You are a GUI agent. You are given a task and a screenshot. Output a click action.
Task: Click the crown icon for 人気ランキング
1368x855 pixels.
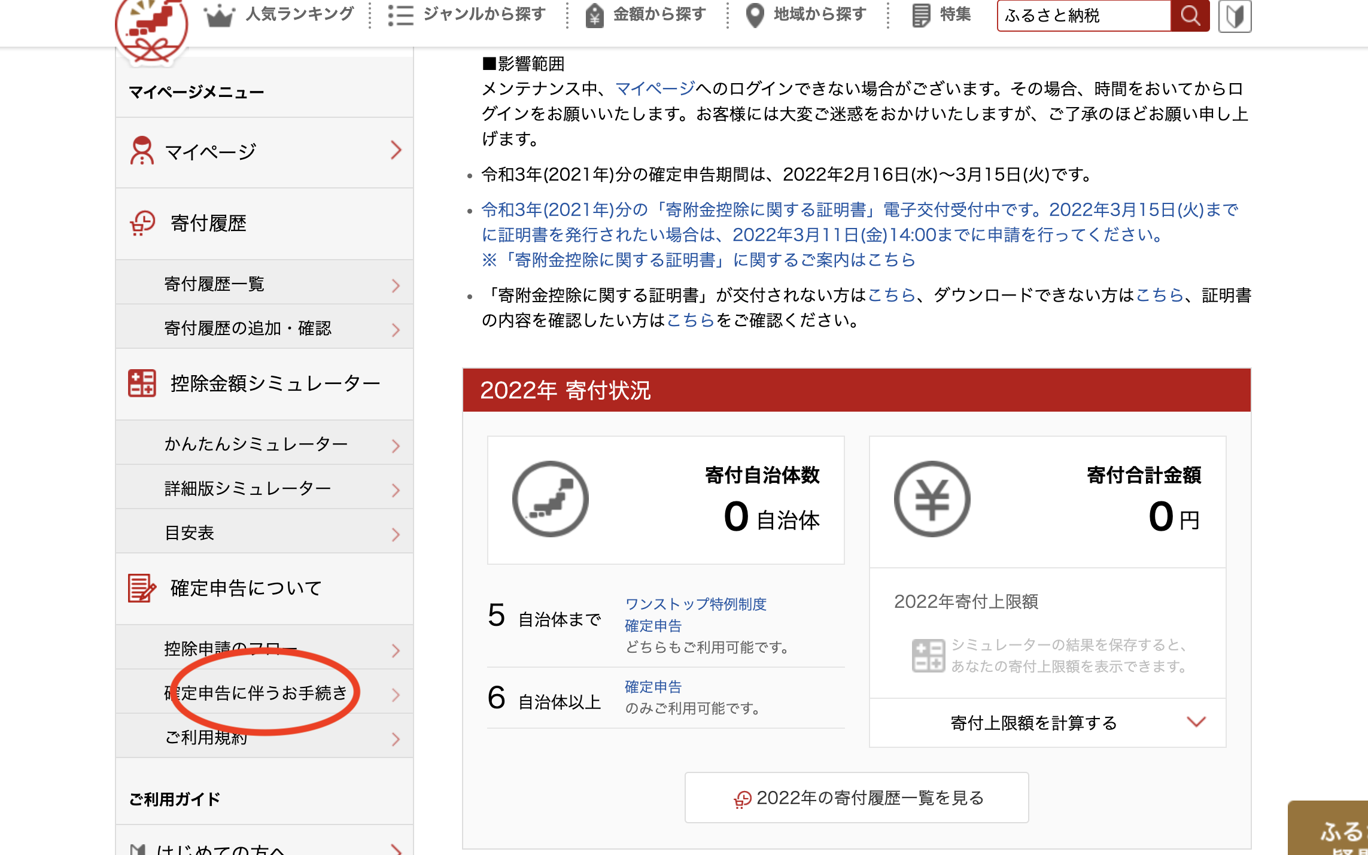click(x=219, y=15)
